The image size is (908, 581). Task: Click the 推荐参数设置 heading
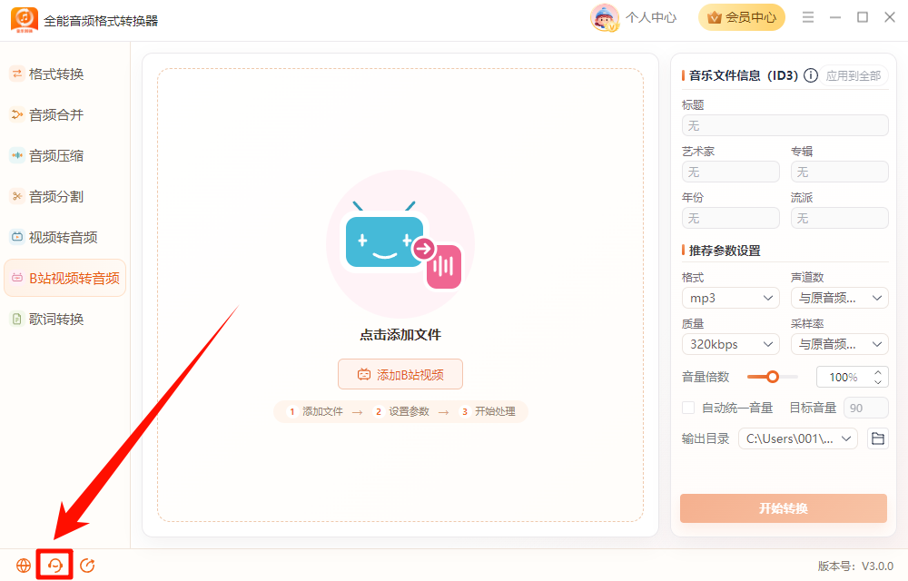pos(725,251)
